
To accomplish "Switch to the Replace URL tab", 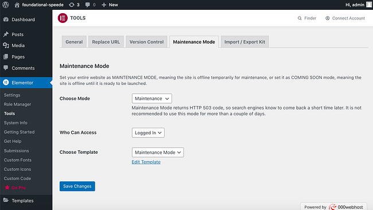I will (x=106, y=42).
